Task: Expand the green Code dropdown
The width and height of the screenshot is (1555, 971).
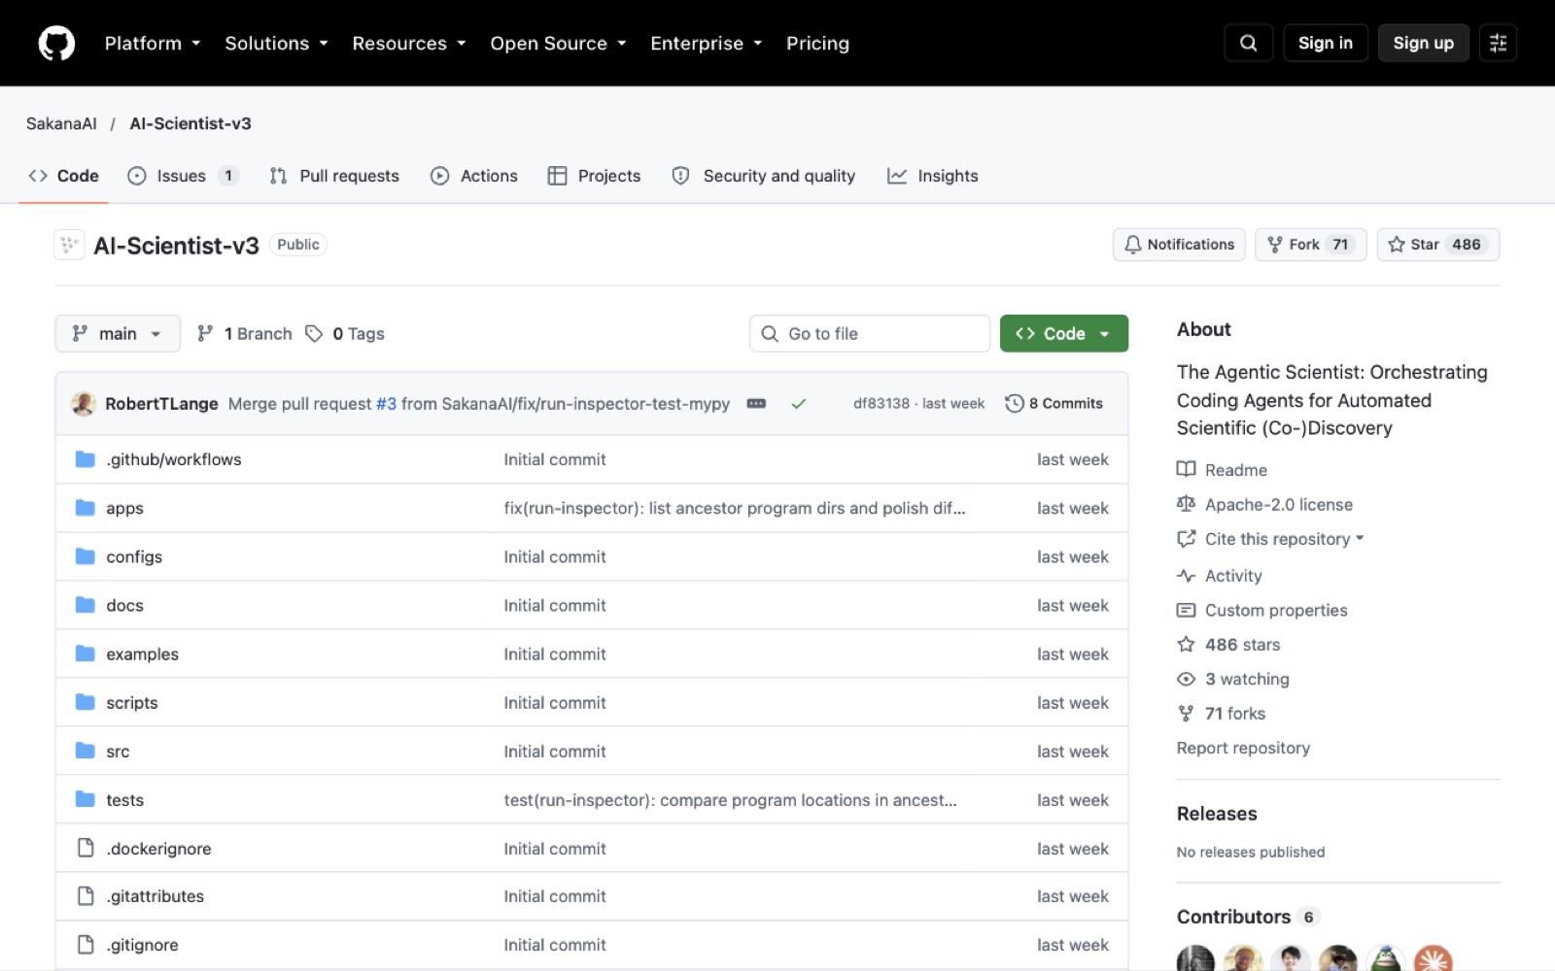Action: [1064, 334]
